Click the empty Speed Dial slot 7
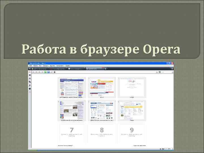The image size is (204, 153). [72, 133]
